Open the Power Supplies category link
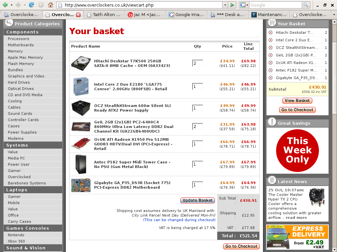The height and width of the screenshot is (252, 337). coord(22,132)
